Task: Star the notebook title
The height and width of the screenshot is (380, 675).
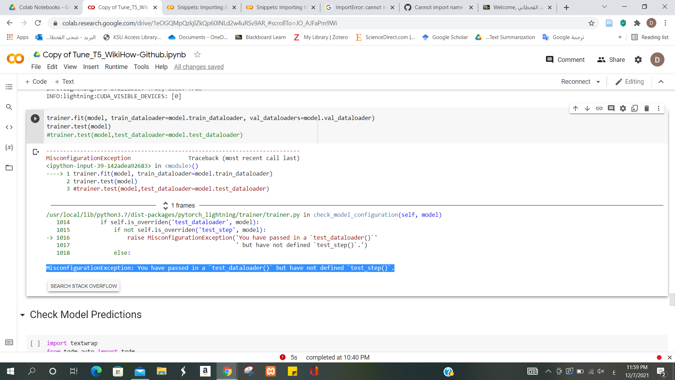Action: point(197,55)
